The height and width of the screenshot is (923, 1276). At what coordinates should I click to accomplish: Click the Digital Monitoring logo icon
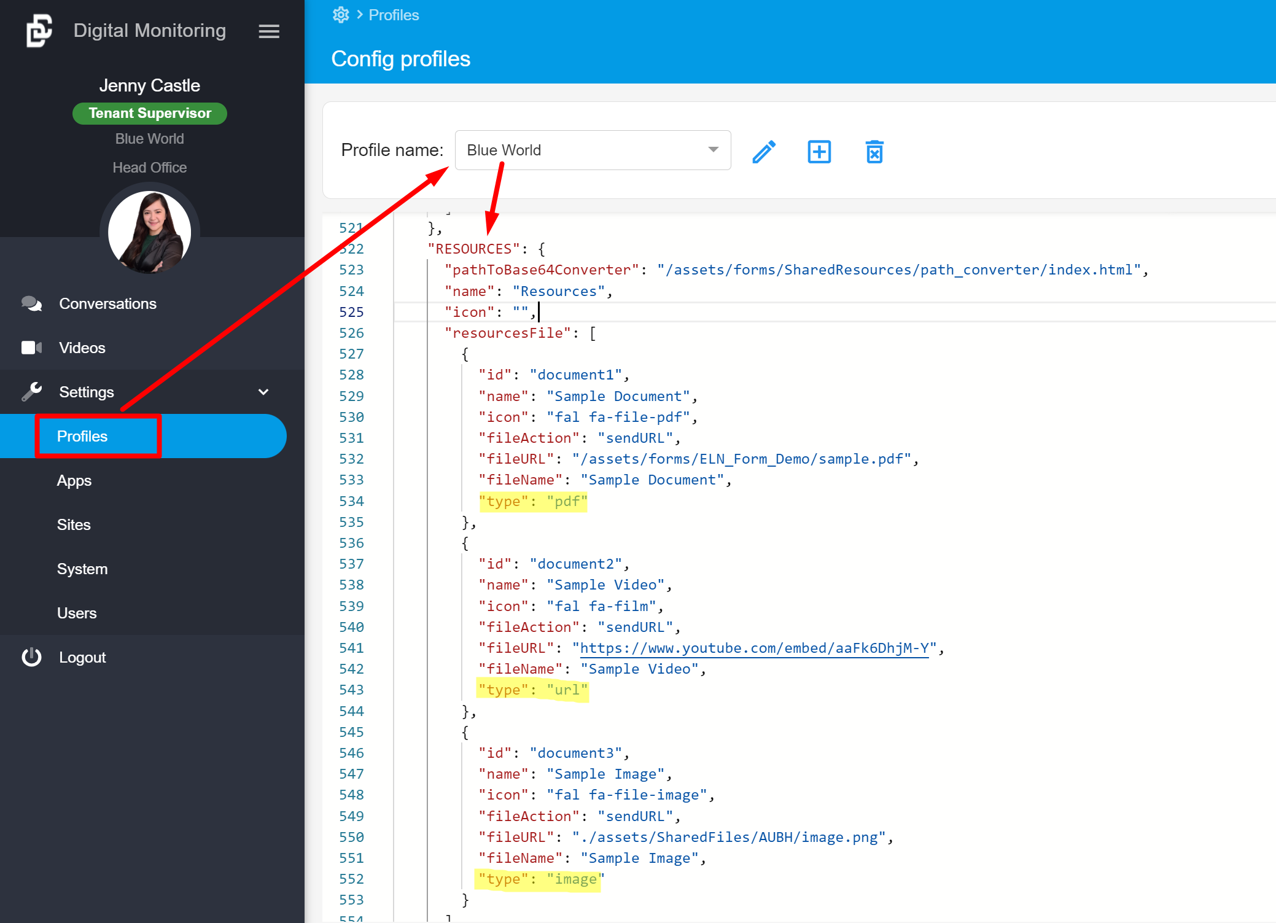click(39, 31)
